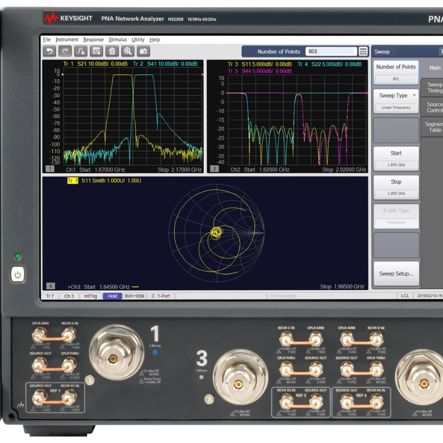Click the C 1-Port calibration status

[161, 296]
